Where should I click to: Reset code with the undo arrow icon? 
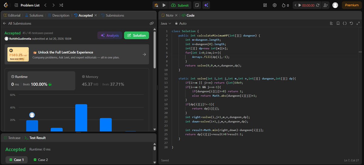pyautogui.click(x=351, y=23)
